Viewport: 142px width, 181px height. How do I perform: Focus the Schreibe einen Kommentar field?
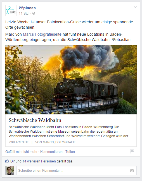(77, 171)
